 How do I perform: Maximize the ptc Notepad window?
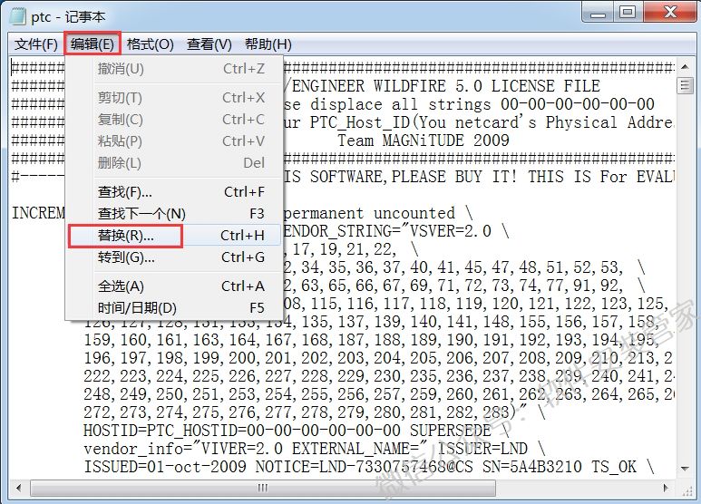coord(627,13)
